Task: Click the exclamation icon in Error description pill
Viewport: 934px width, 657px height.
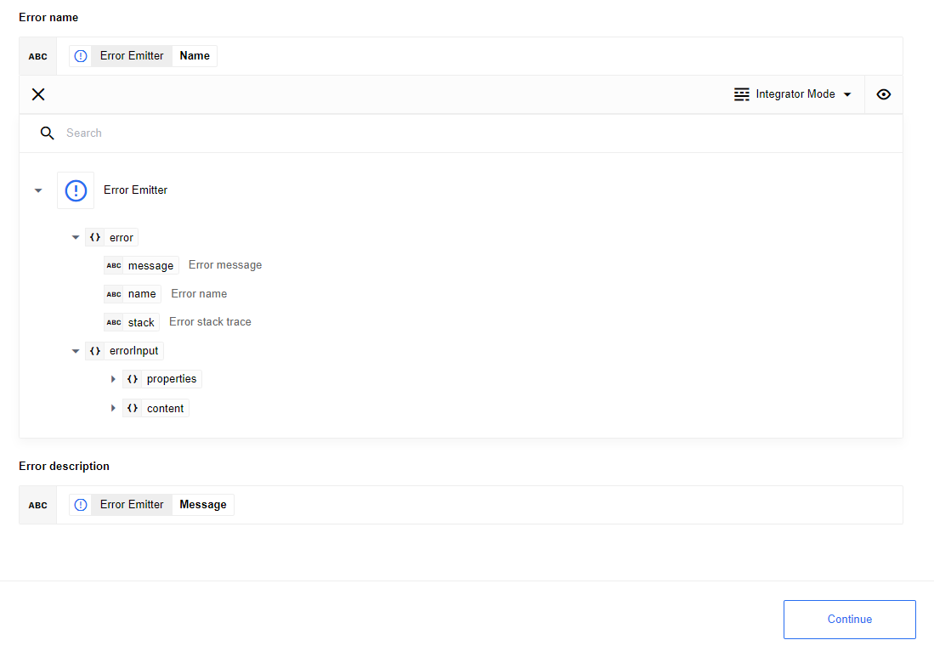Action: coord(81,505)
